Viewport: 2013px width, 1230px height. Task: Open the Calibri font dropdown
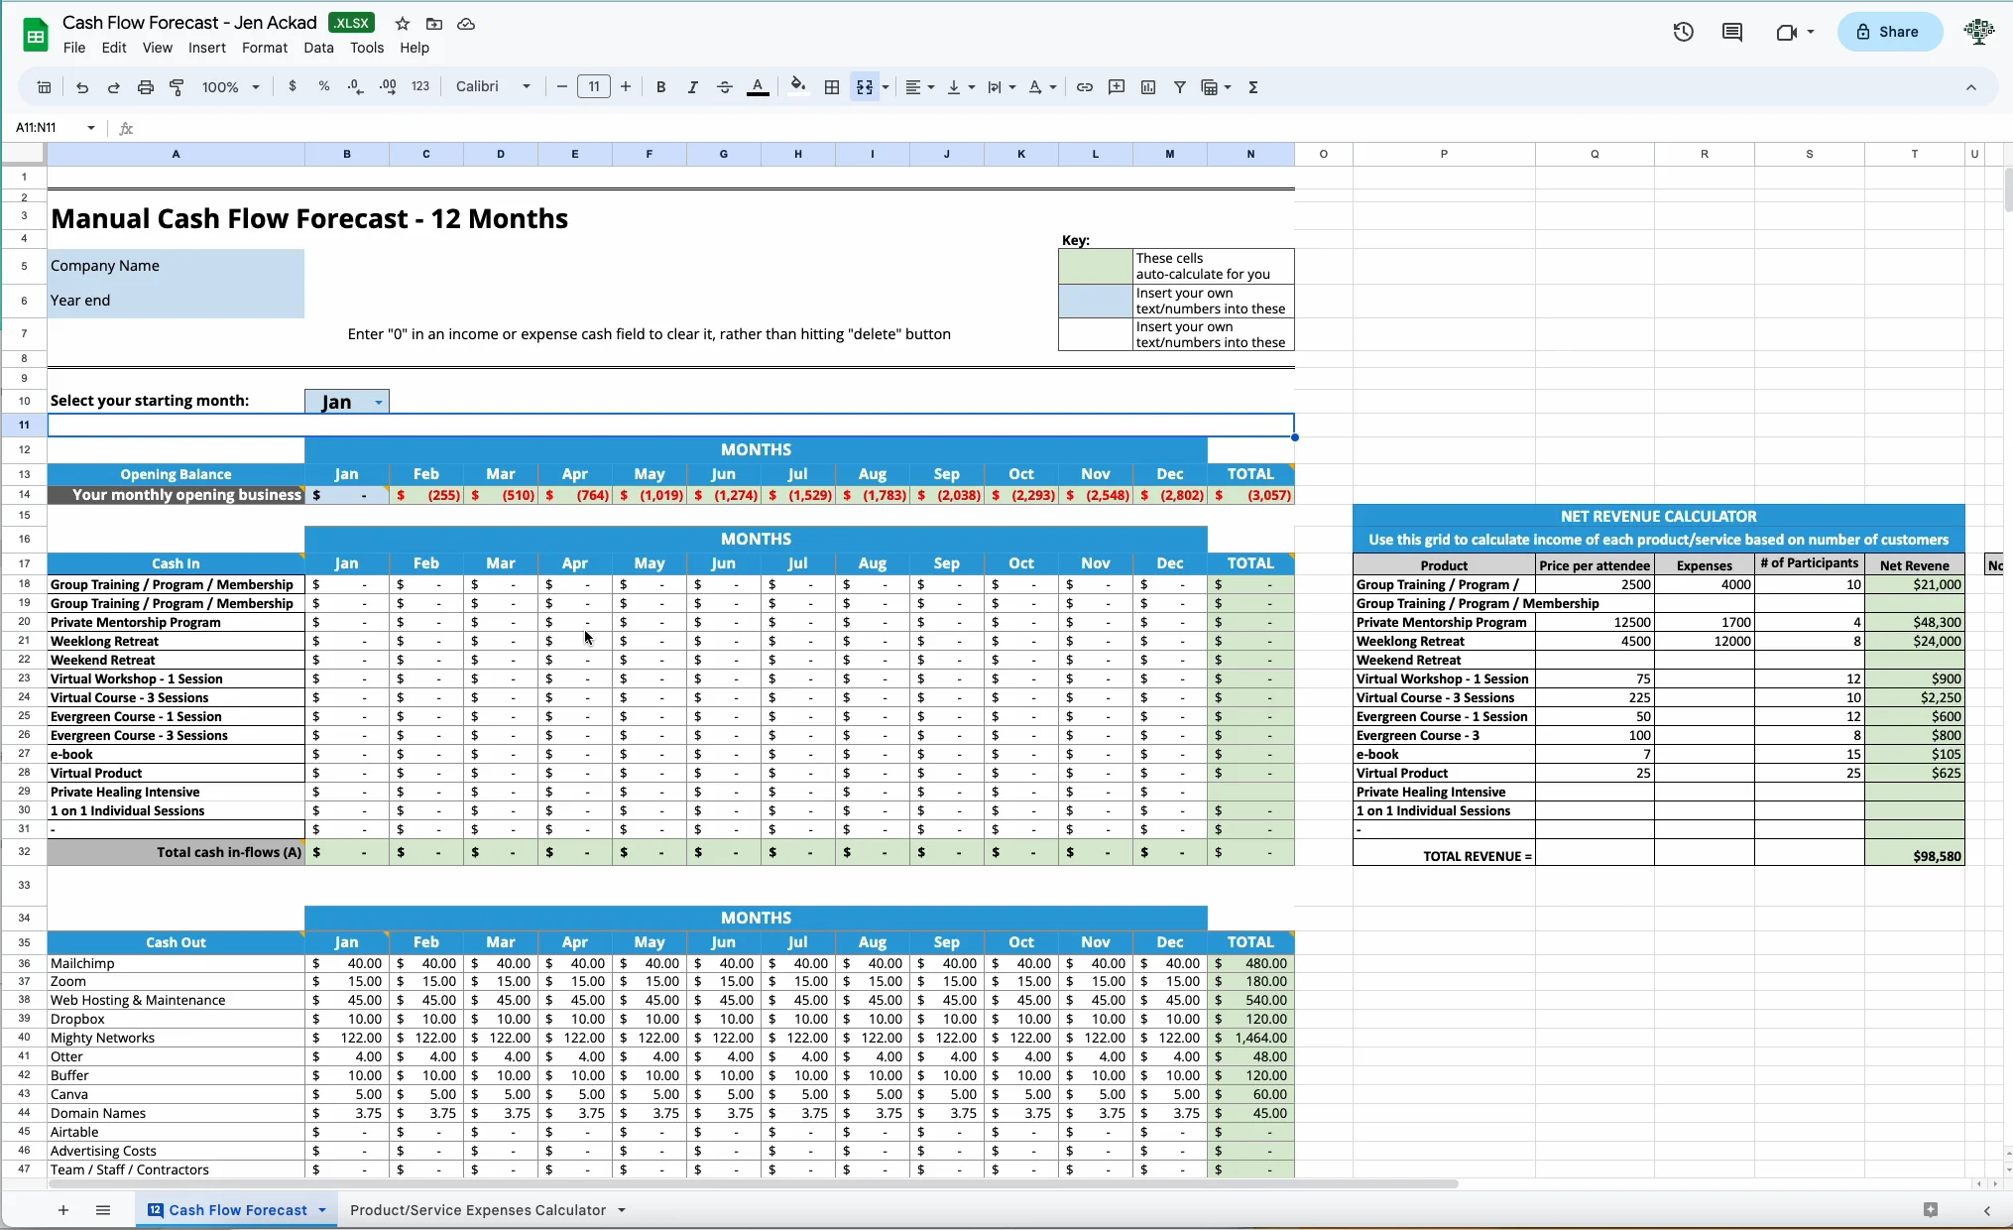[491, 87]
